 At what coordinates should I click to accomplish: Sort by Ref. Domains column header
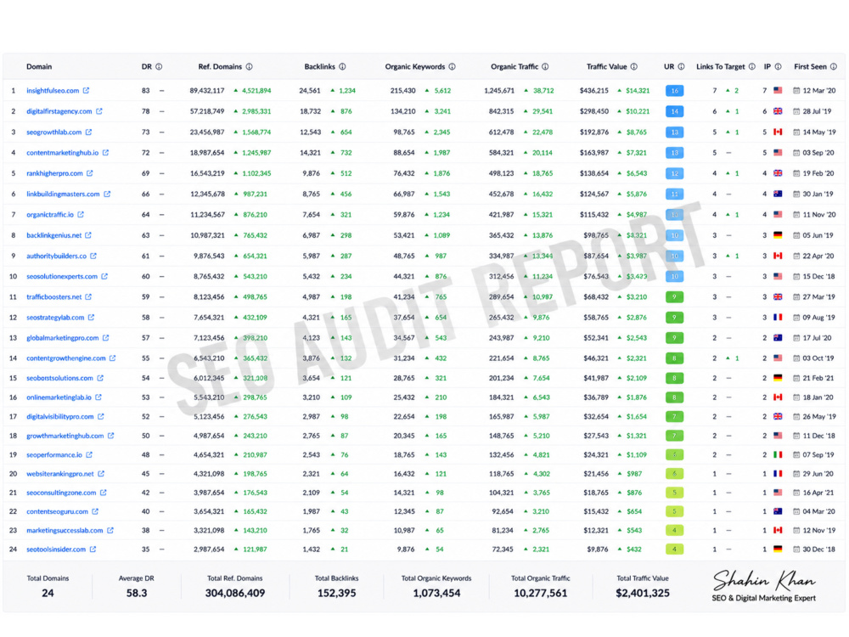[x=220, y=66]
